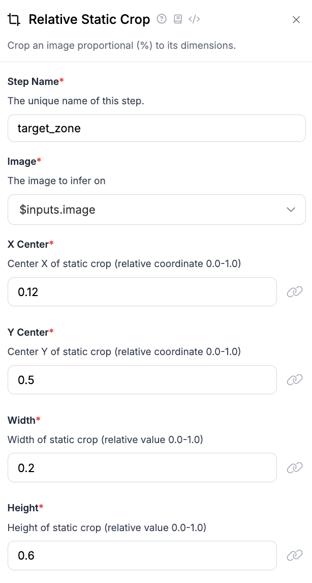Image resolution: width=312 pixels, height=583 pixels.
Task: Click the Step Name text field
Action: (157, 128)
